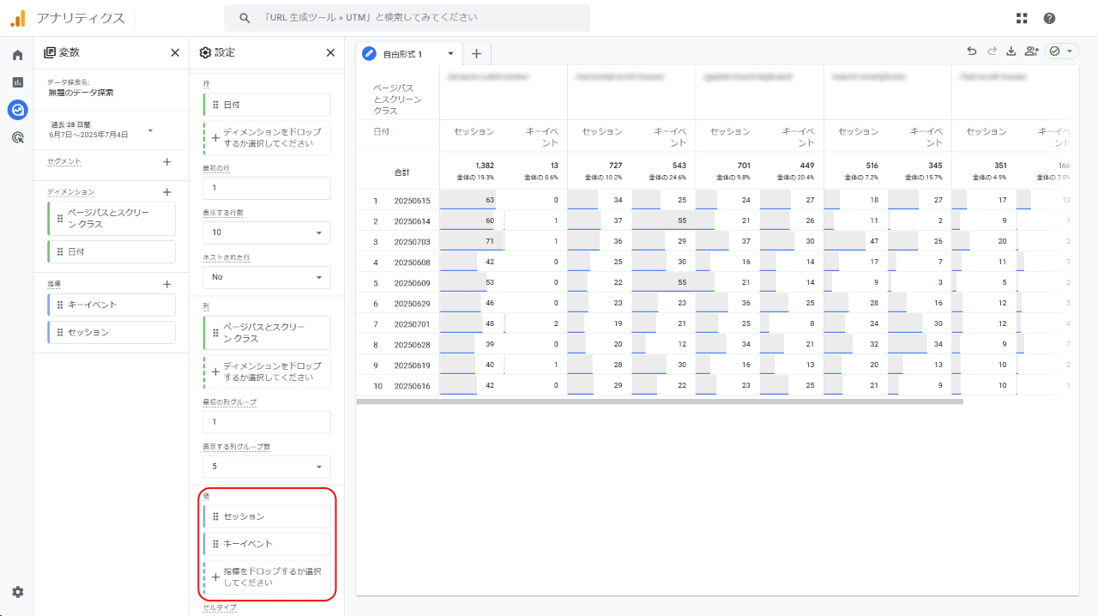Open the date range selector dropdown
The image size is (1098, 616).
pyautogui.click(x=151, y=130)
